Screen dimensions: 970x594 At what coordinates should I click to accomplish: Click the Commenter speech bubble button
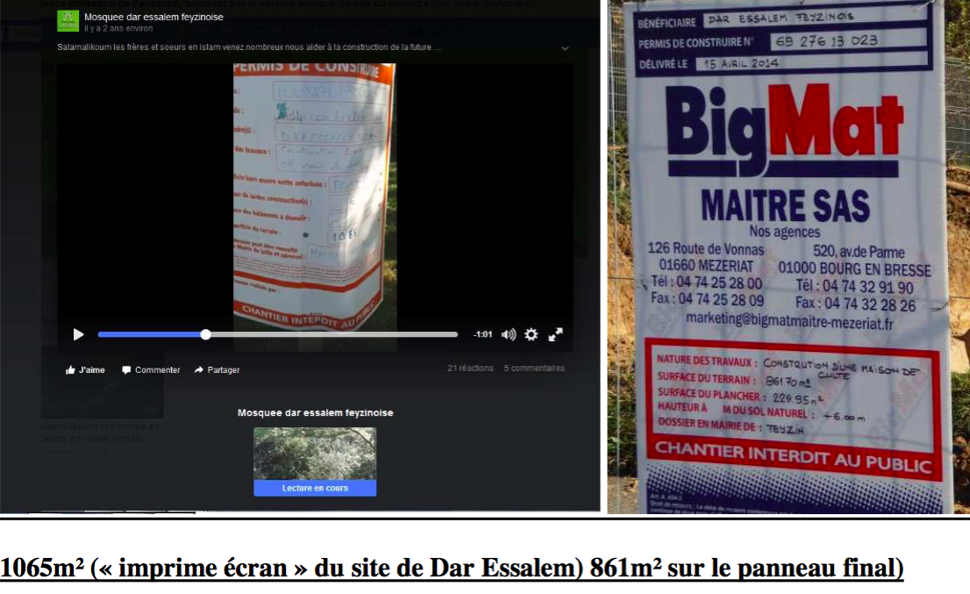point(151,370)
